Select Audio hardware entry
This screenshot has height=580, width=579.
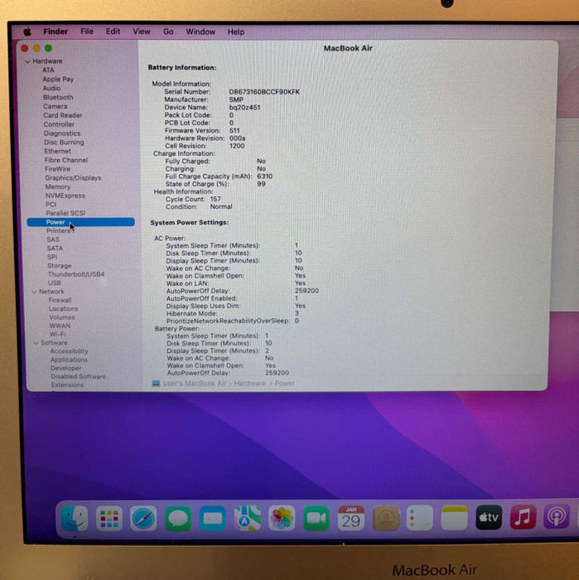[51, 89]
